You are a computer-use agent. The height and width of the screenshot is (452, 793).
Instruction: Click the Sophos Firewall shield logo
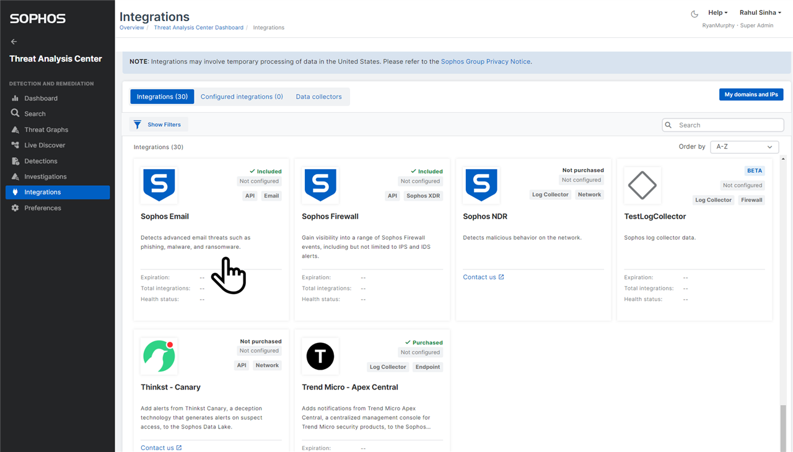320,185
